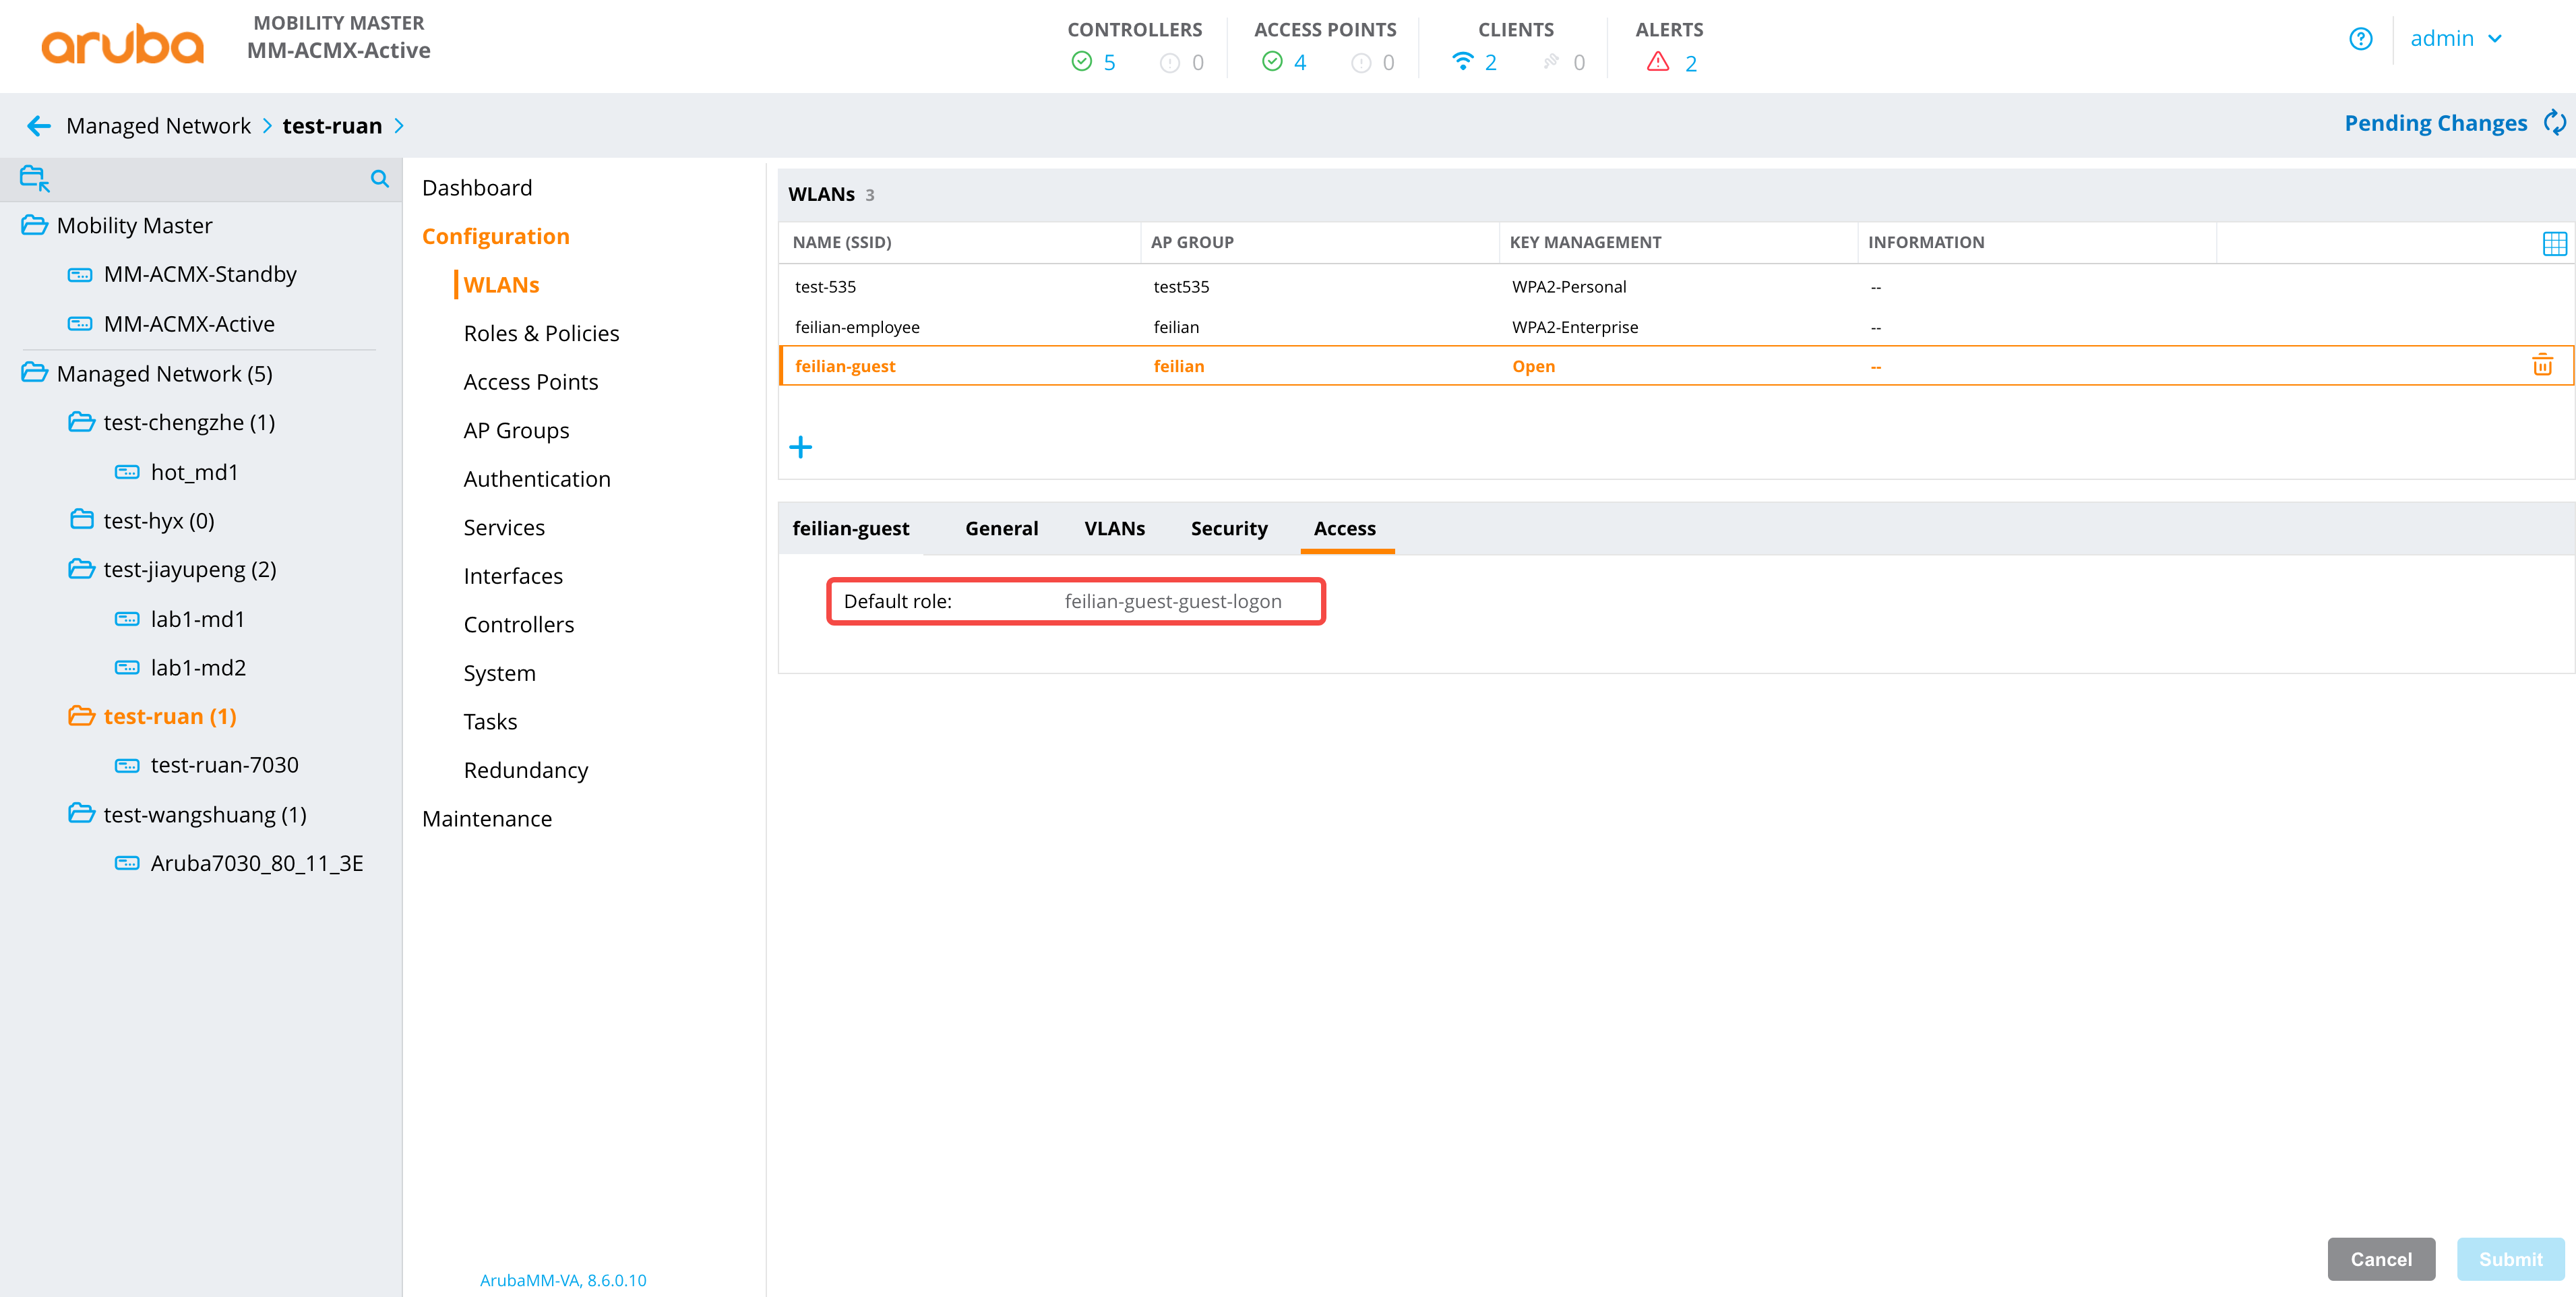Open the Dashboard menu

477,188
